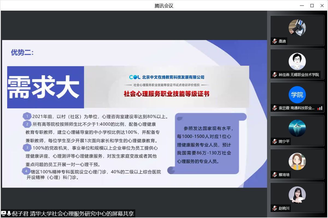The image size is (328, 218).
Task: Click the screen share icon beside 倪子君
Action: (4, 213)
